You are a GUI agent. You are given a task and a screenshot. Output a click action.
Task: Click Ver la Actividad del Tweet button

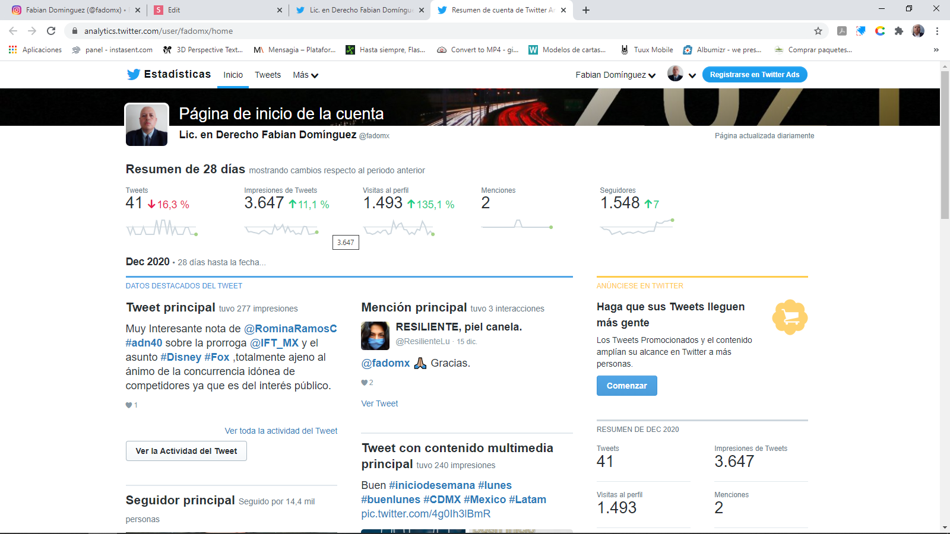pos(186,451)
